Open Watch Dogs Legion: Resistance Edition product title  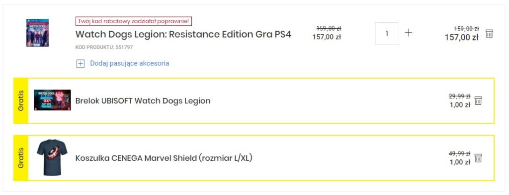pyautogui.click(x=183, y=34)
